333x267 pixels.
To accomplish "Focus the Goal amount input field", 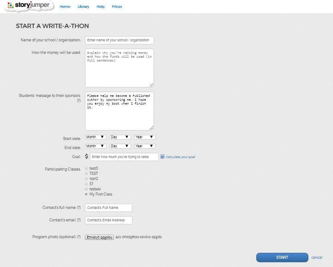I will point(124,157).
